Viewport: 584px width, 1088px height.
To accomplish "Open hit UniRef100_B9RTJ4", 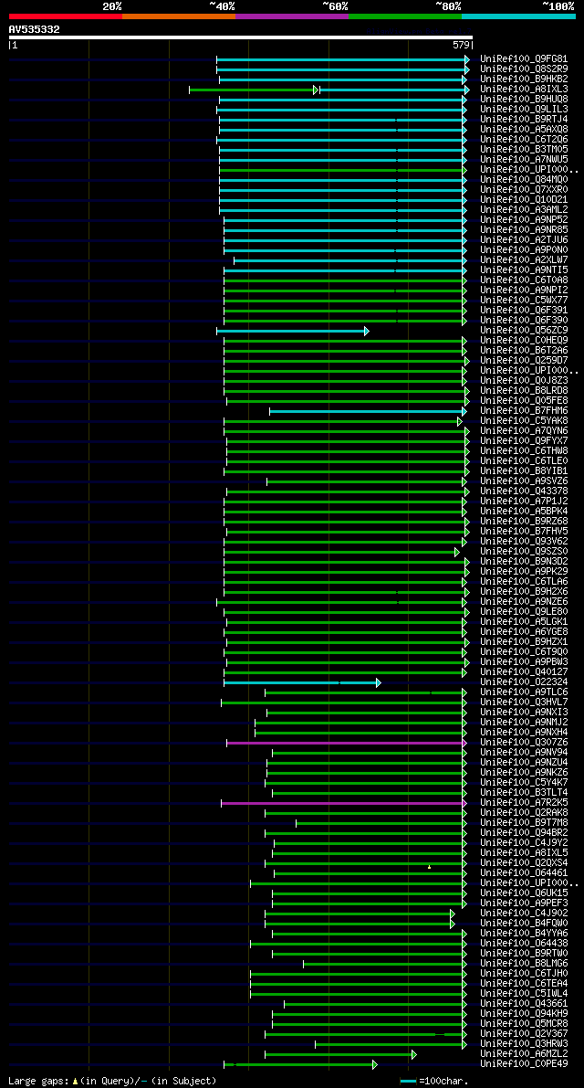I will click(x=524, y=120).
